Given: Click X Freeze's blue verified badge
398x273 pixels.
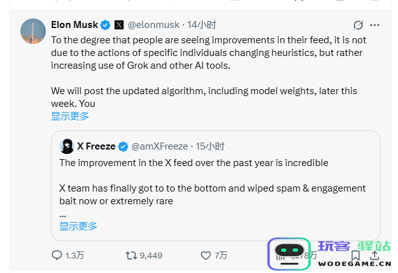Looking at the screenshot, I should (124, 146).
